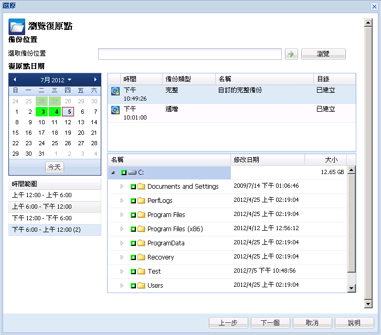This screenshot has width=381, height=335.
Task: Click the 瀏覽 browse button
Action: click(x=323, y=54)
